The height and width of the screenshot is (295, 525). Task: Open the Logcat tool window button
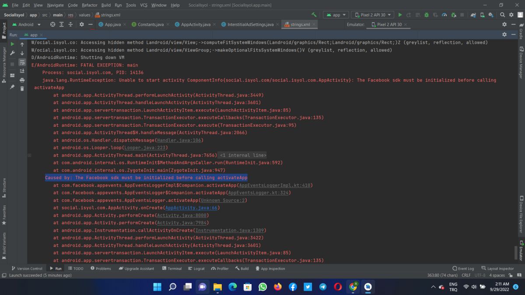(196, 268)
